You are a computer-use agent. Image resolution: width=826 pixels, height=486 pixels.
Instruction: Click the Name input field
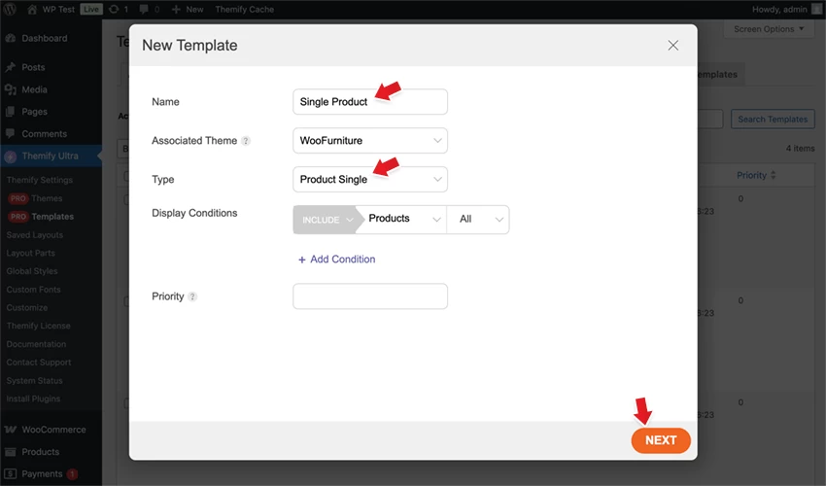tap(370, 102)
